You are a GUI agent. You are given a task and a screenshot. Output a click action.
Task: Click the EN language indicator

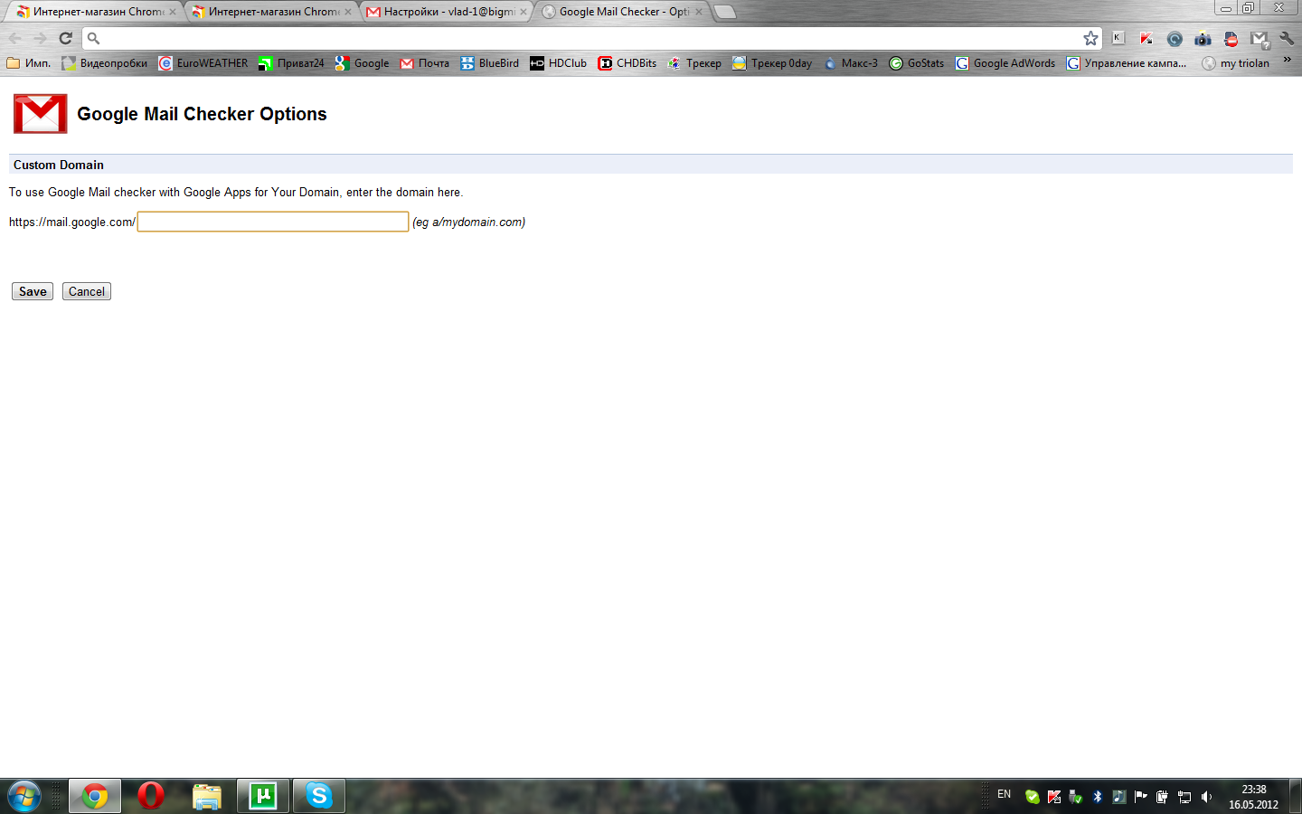click(x=1004, y=794)
